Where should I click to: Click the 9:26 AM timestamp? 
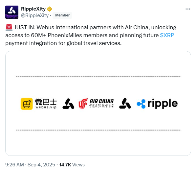[14, 165]
